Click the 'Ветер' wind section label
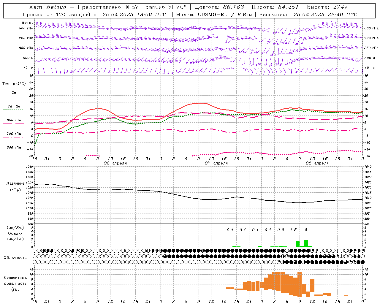 coord(27,23)
